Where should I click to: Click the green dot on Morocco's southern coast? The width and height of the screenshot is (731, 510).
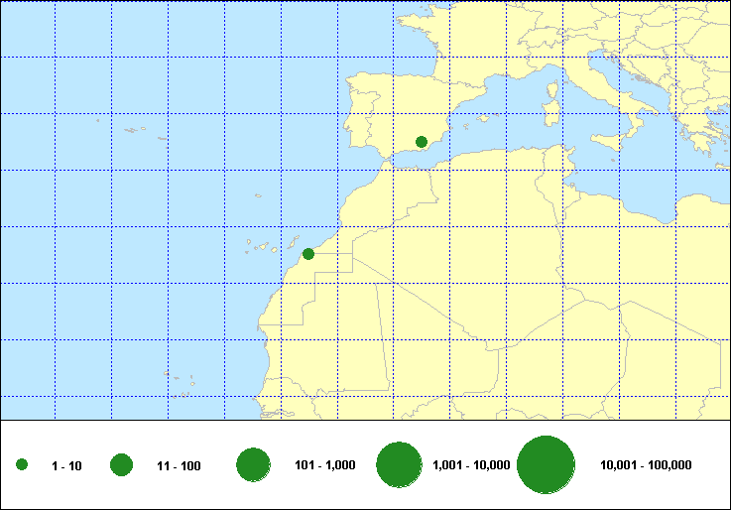308,254
